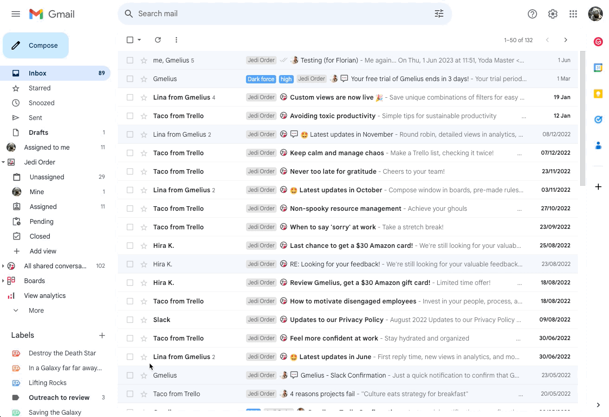The width and height of the screenshot is (609, 417).
Task: Expand All shared conversations
Action: (3, 266)
